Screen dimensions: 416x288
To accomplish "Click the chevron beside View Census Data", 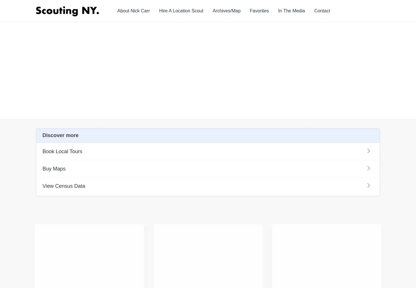I will [x=369, y=185].
